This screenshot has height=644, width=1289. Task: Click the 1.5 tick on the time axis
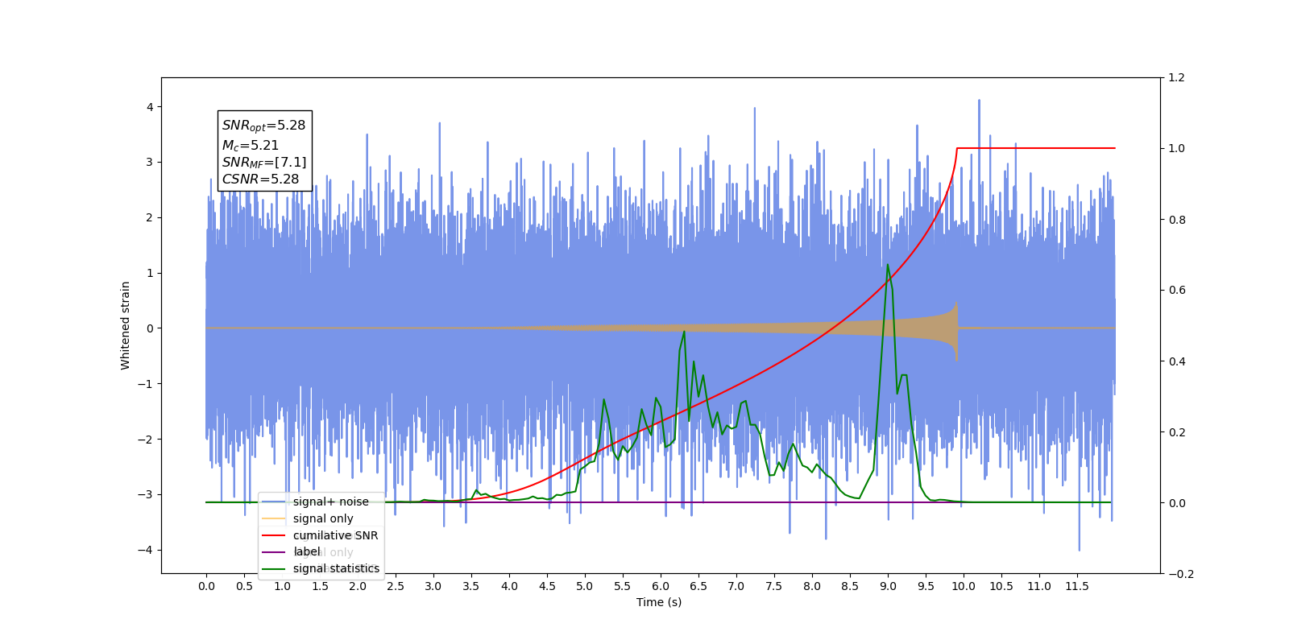coord(320,586)
